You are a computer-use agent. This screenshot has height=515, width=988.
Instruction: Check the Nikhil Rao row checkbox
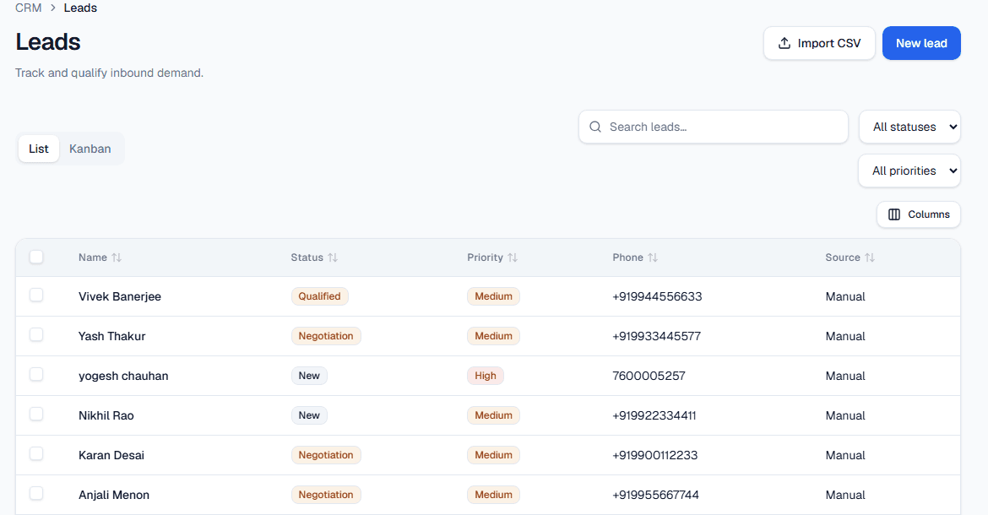tap(36, 414)
